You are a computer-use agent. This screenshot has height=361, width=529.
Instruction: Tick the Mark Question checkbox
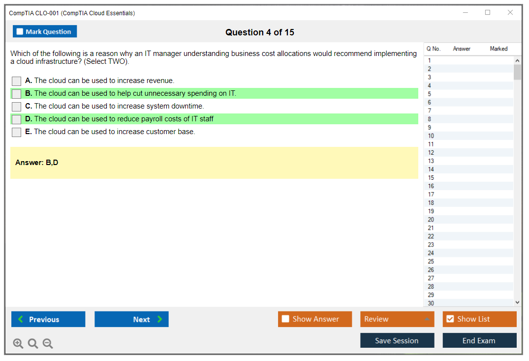pyautogui.click(x=20, y=31)
